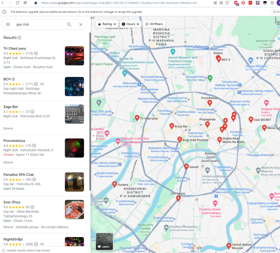Select the Garazh map pin

point(187,167)
